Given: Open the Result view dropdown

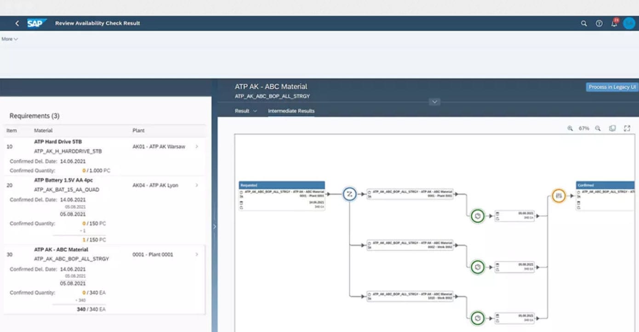Looking at the screenshot, I should [x=244, y=111].
